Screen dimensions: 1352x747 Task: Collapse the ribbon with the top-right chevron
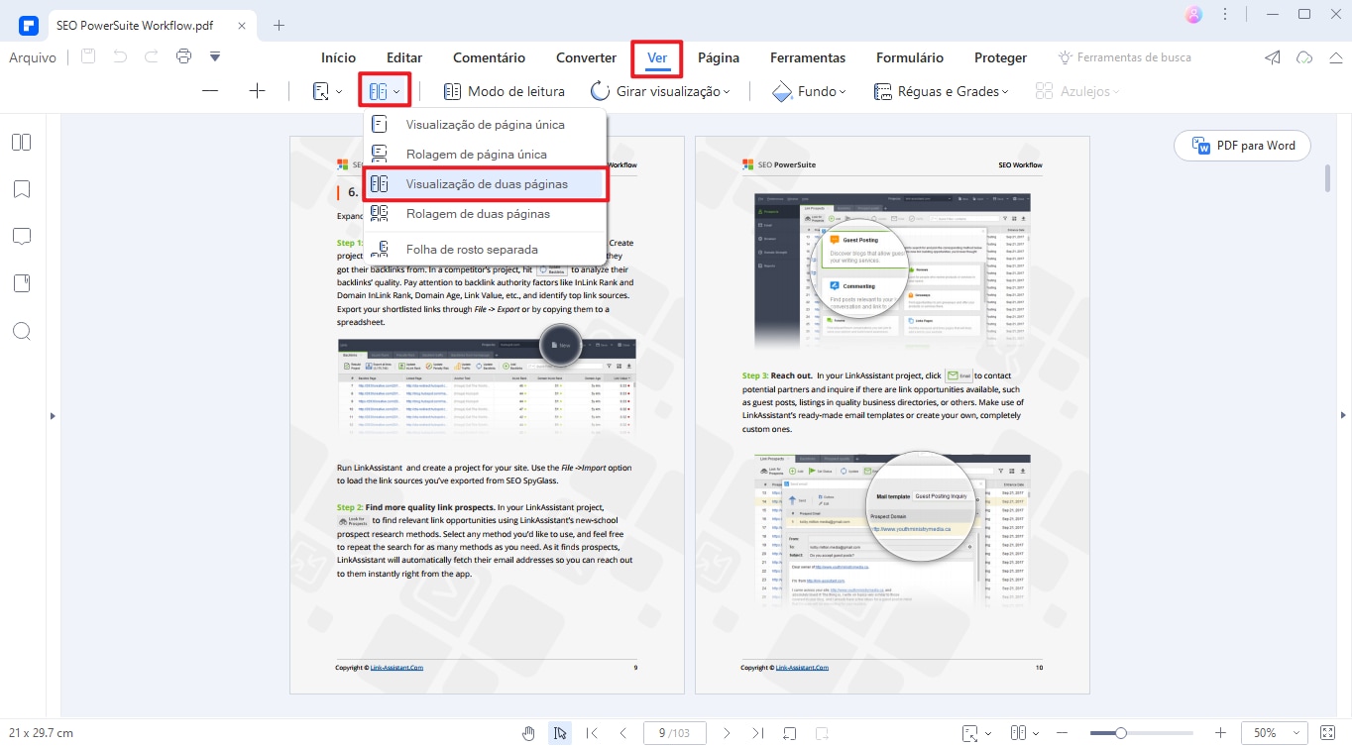1335,57
